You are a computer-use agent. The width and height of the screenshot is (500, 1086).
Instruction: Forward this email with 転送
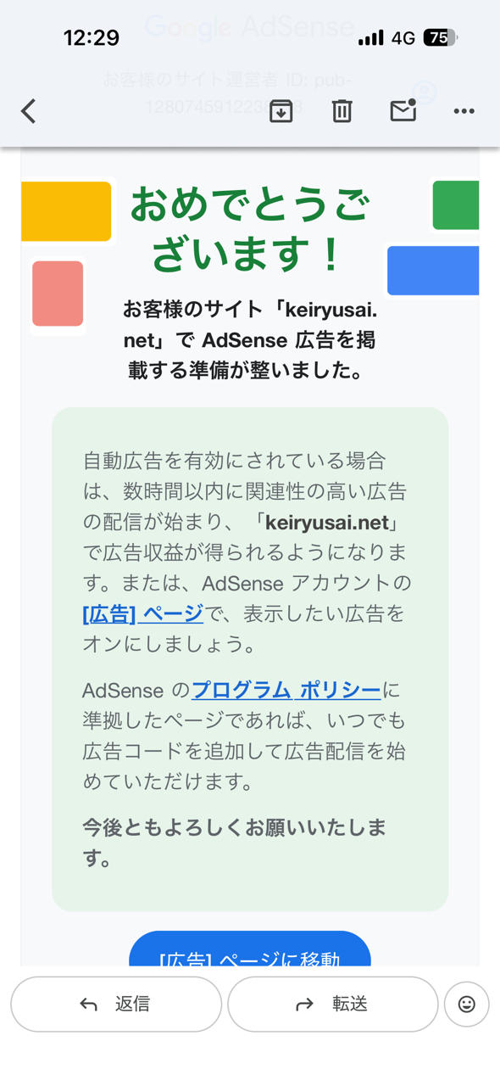(x=333, y=1004)
